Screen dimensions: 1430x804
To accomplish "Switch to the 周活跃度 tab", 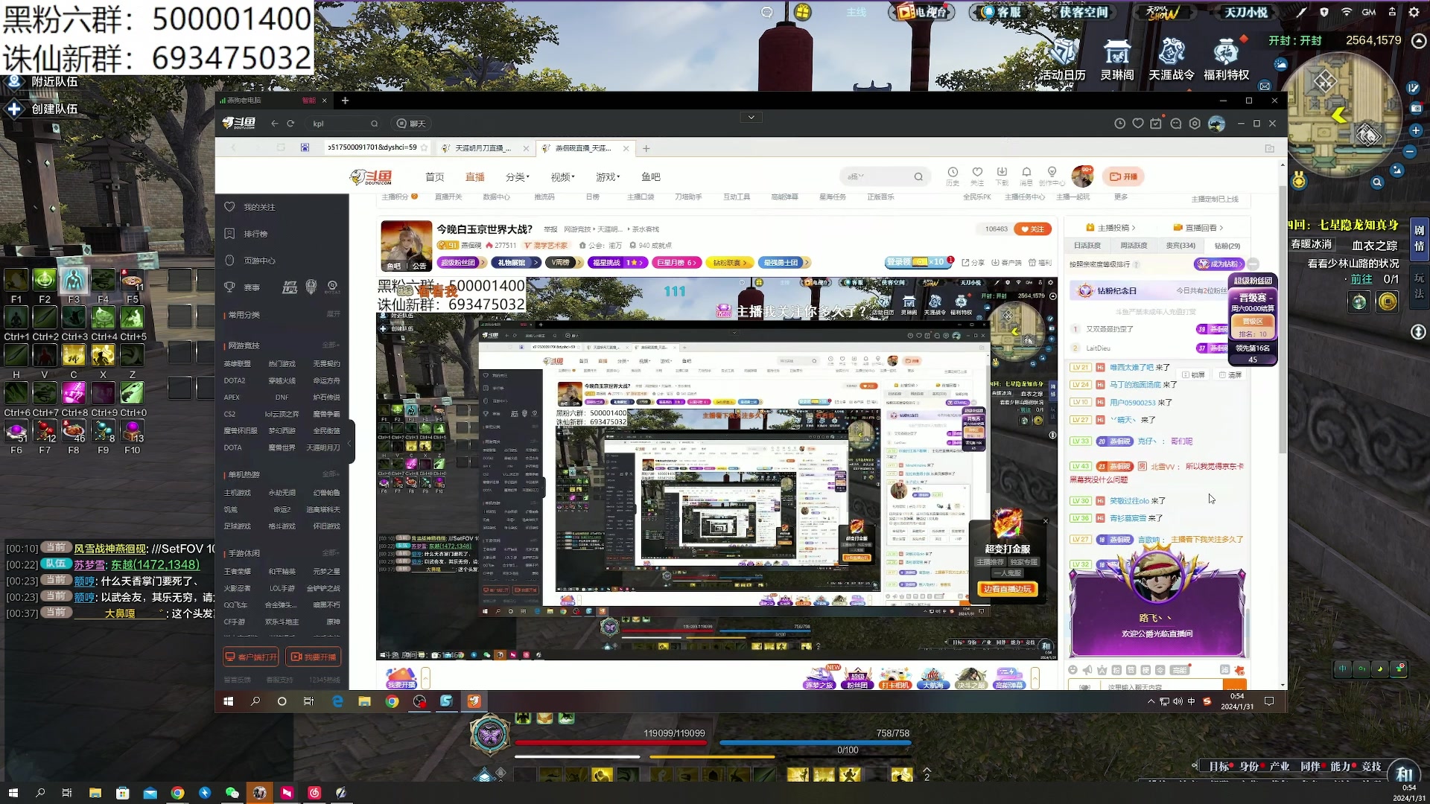I will 1134,246.
